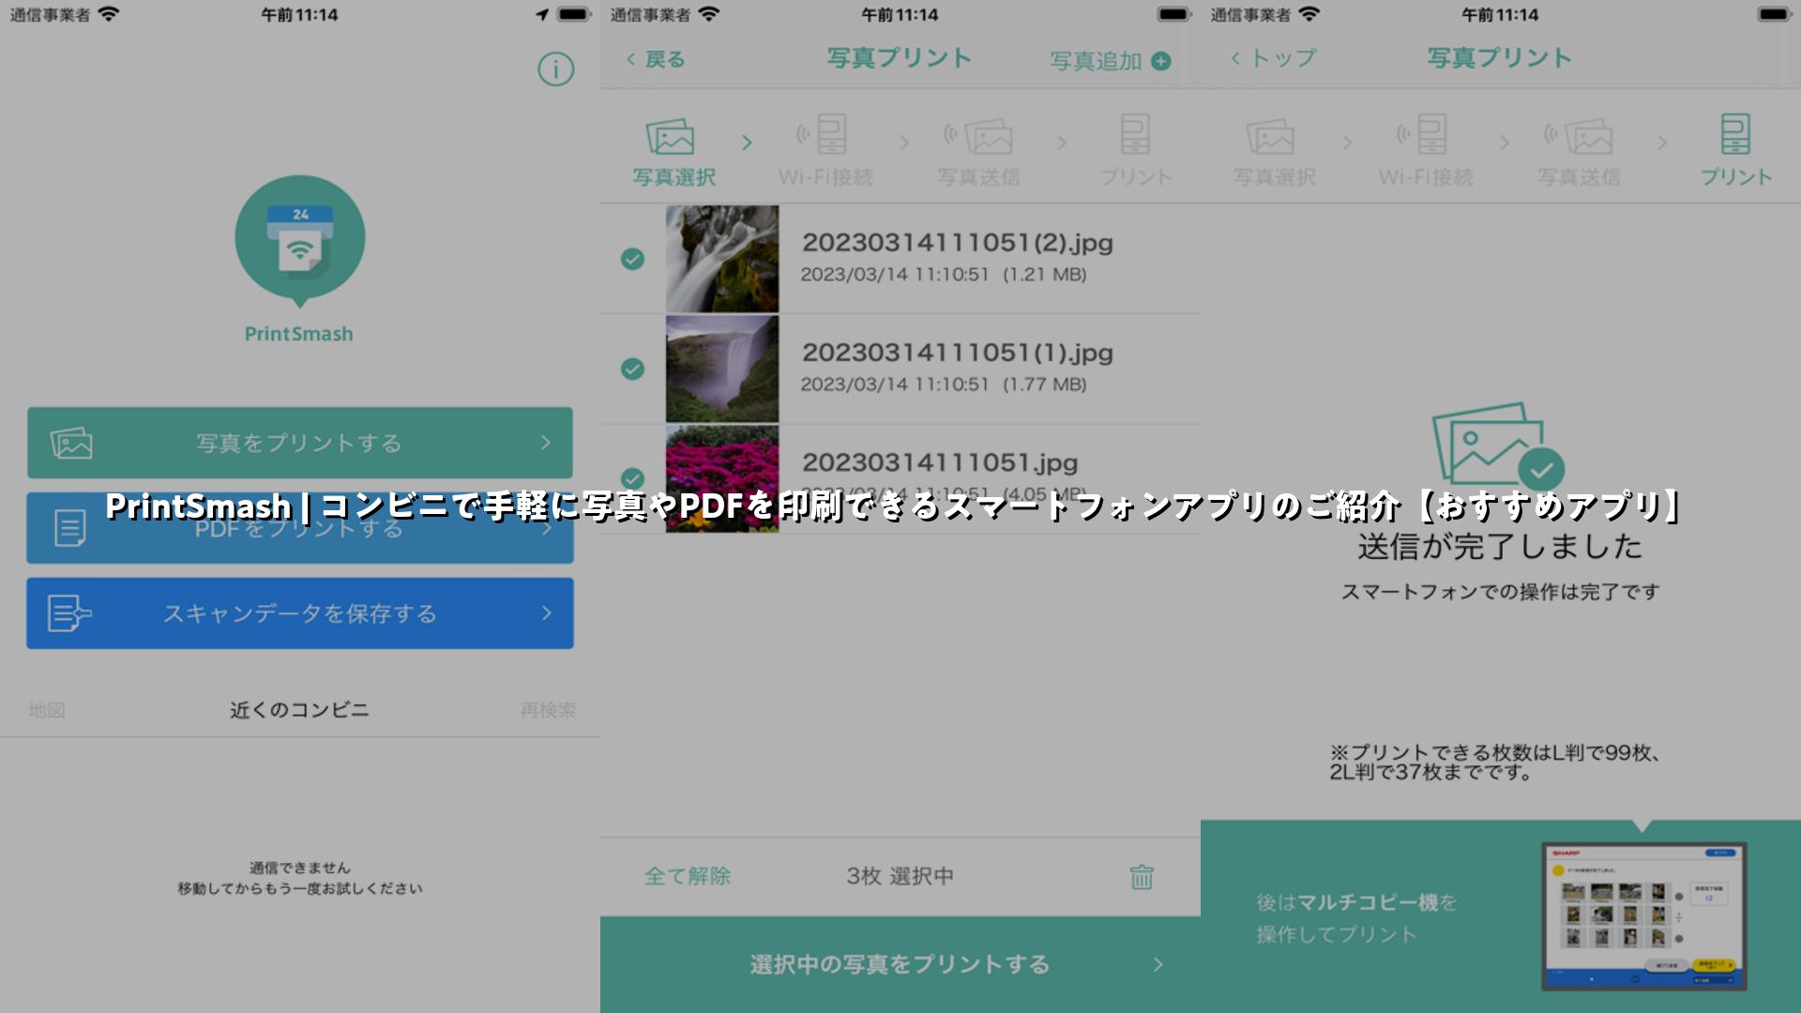Click file name 20230314111051(2).jpg
Viewport: 1801px width, 1013px height.
point(958,243)
